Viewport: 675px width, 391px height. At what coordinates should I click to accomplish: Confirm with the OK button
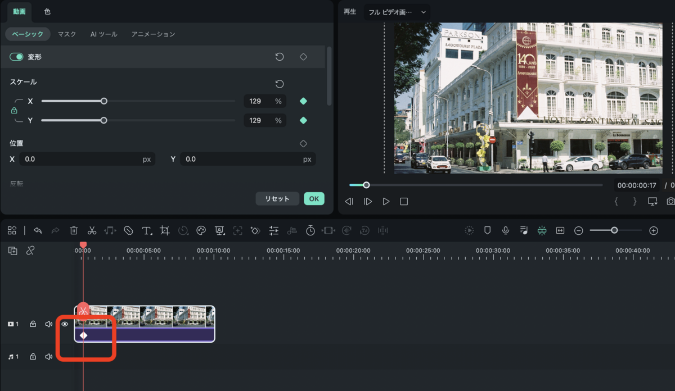click(314, 199)
